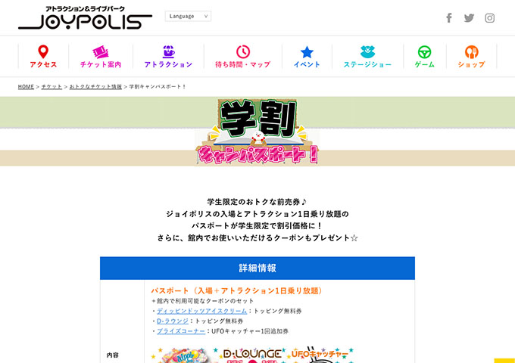Click the purple attraction cup icon
The image size is (515, 363).
click(168, 52)
